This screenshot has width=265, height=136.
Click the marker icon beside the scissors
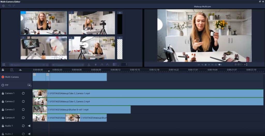coord(96,65)
